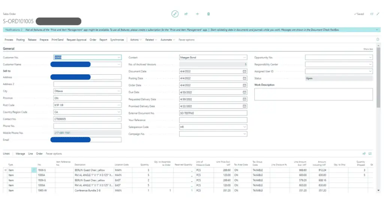Click Contact field lookup ellipsis
The width and height of the screenshot is (384, 201).
click(x=244, y=58)
